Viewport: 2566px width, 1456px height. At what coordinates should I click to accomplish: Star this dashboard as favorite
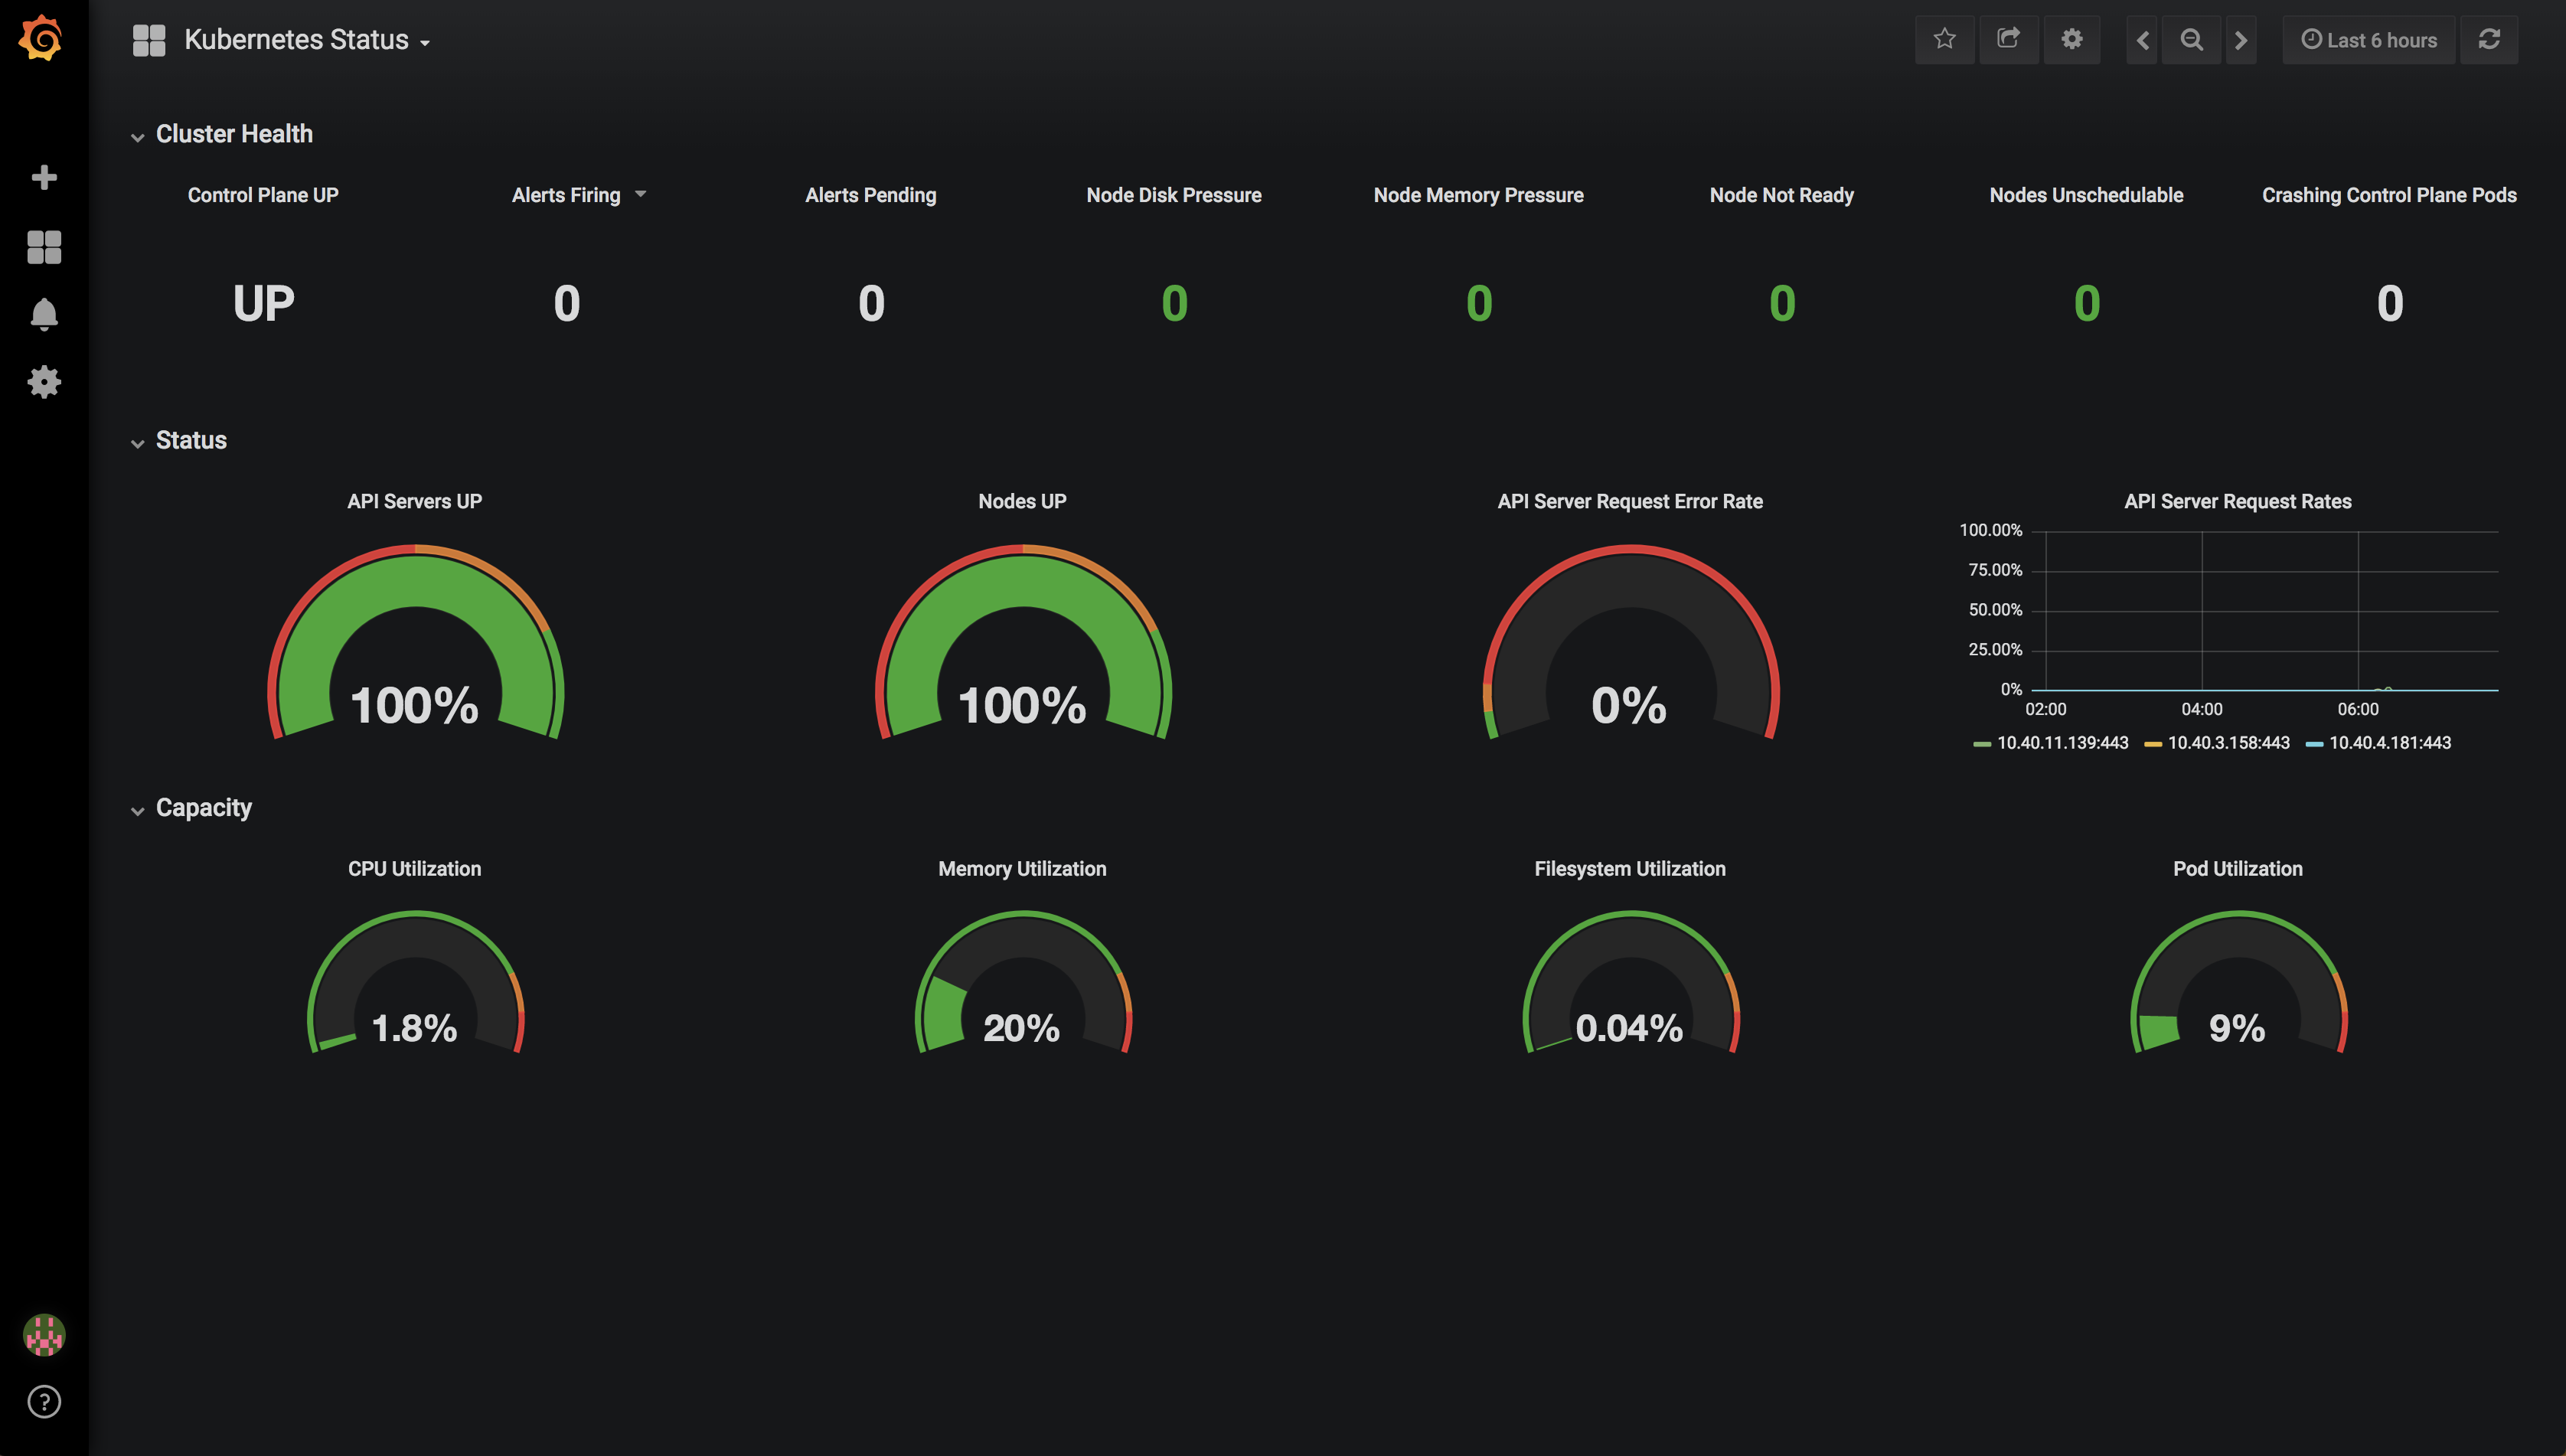click(x=1944, y=40)
